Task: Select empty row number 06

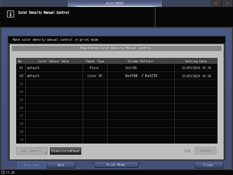Action: tap(117, 108)
